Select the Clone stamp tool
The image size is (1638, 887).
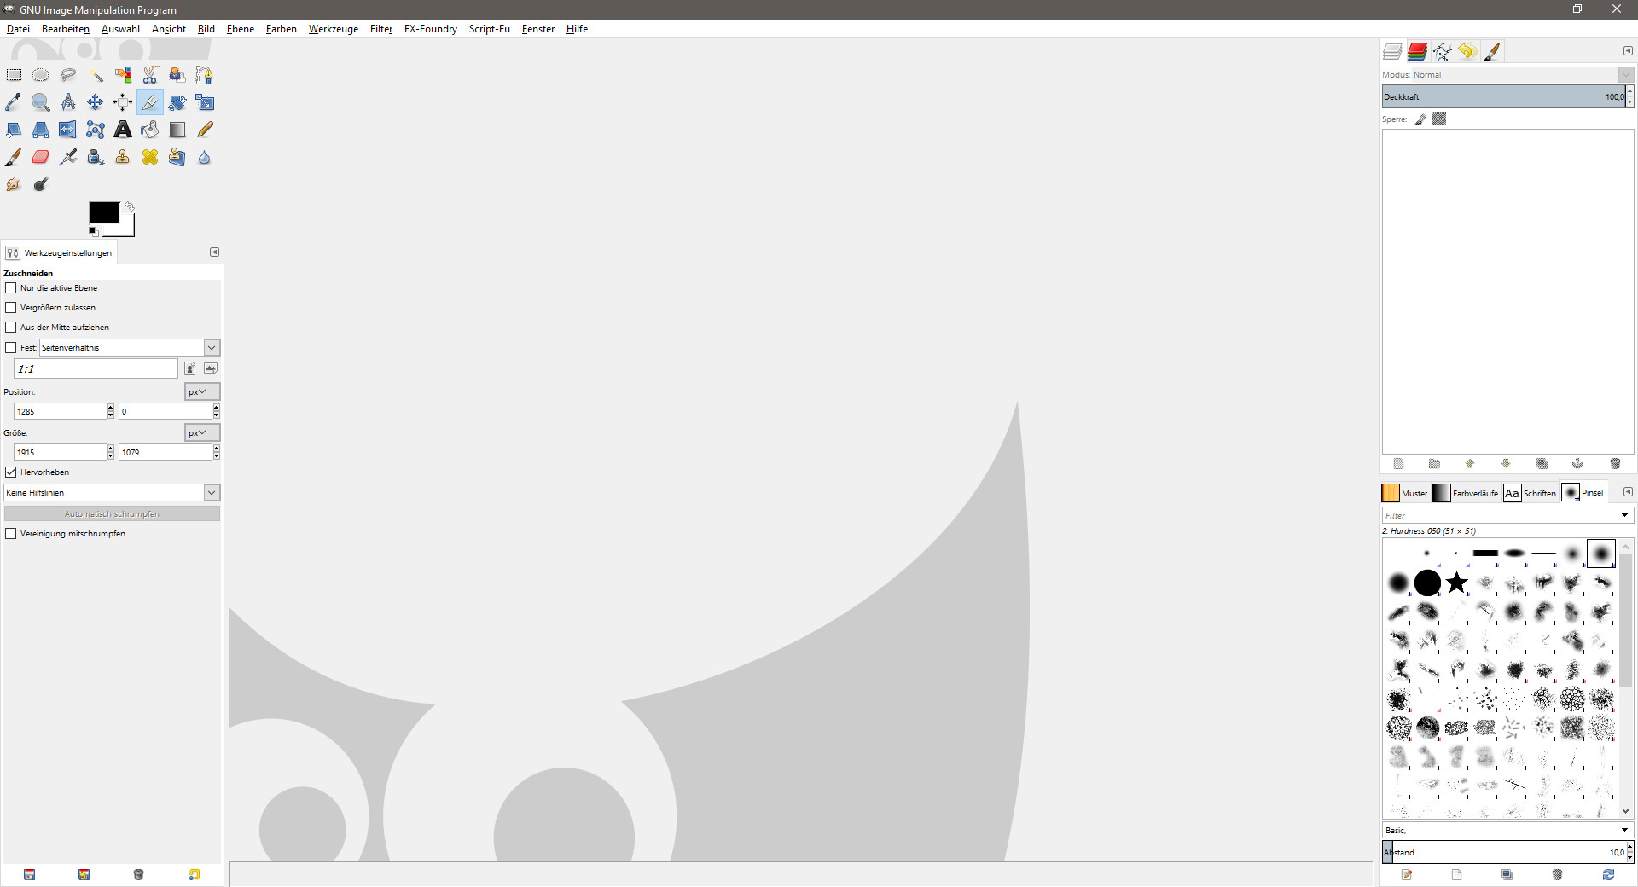click(123, 157)
